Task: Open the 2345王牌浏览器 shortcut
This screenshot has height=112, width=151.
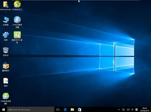Action: coord(17,20)
